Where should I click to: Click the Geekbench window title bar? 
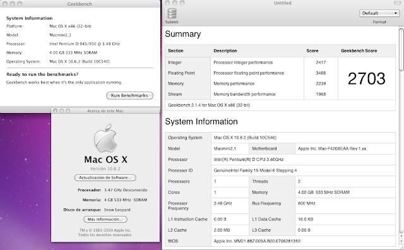(80, 4)
